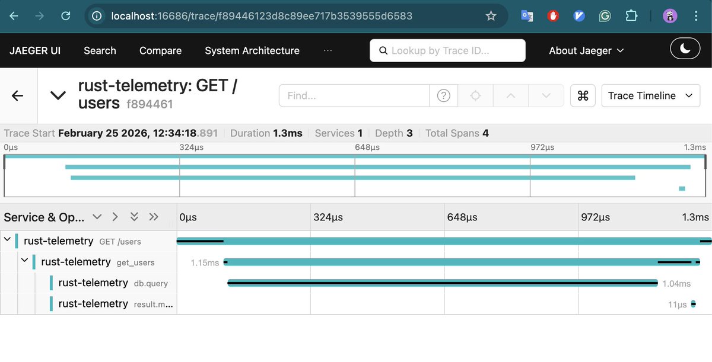This screenshot has height=362, width=712.
Task: Click the db.query 1.04ms span bar
Action: point(443,283)
